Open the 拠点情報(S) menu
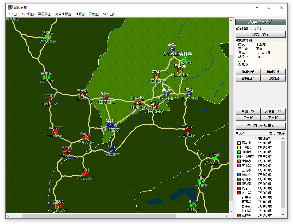Image resolution: width=293 pixels, height=224 pixels. coord(63,14)
